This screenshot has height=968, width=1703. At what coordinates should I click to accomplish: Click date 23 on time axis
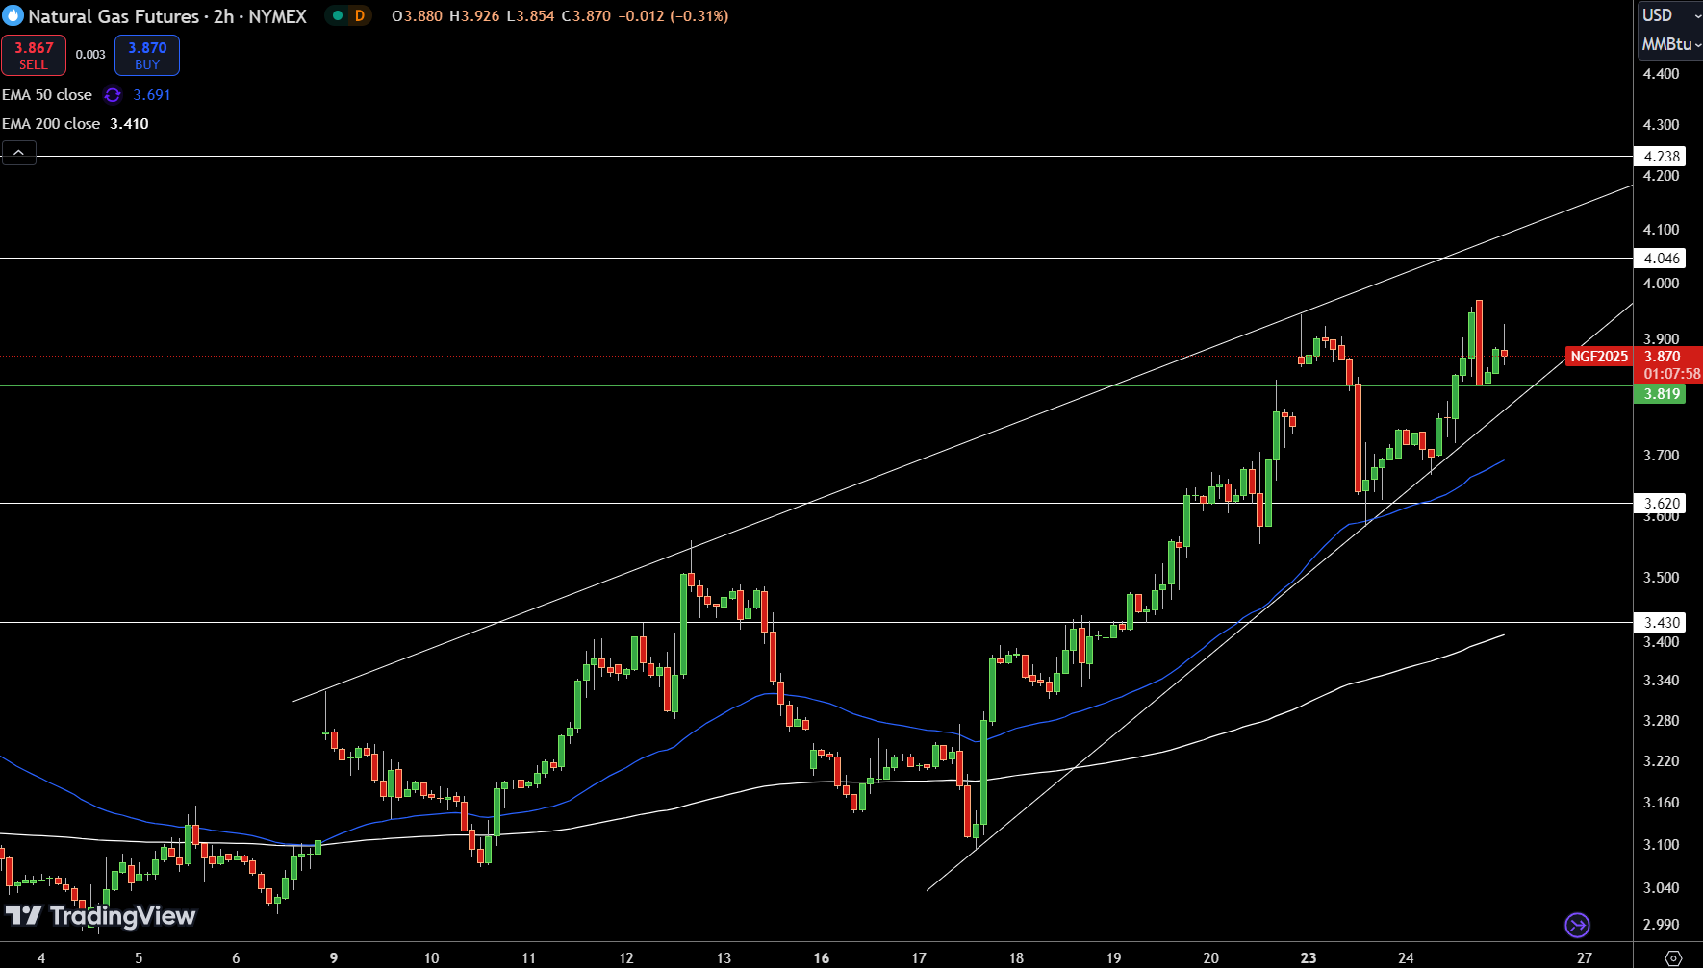point(1309,957)
